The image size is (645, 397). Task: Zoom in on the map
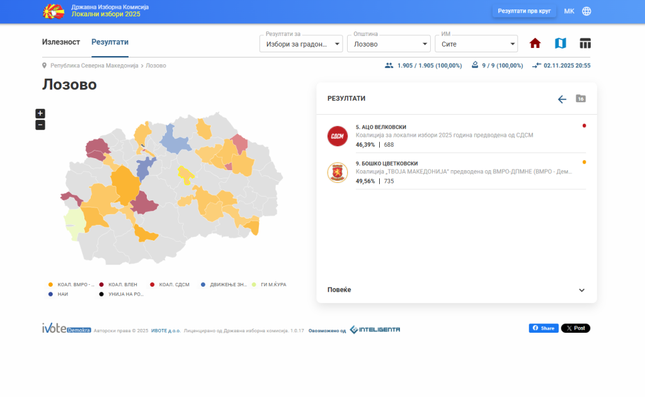tap(40, 113)
